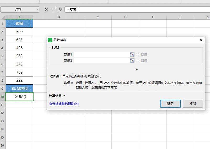The image size is (210, 149).
Task: Select cell containing 789
Action: coord(19,72)
